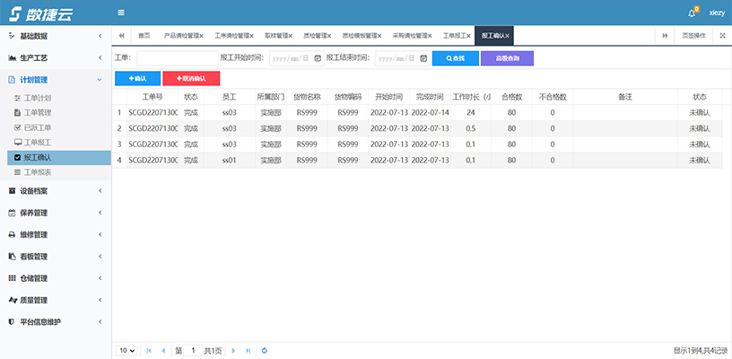Click the red 取消确认 button
Screen dimensions: 732x359
191,79
